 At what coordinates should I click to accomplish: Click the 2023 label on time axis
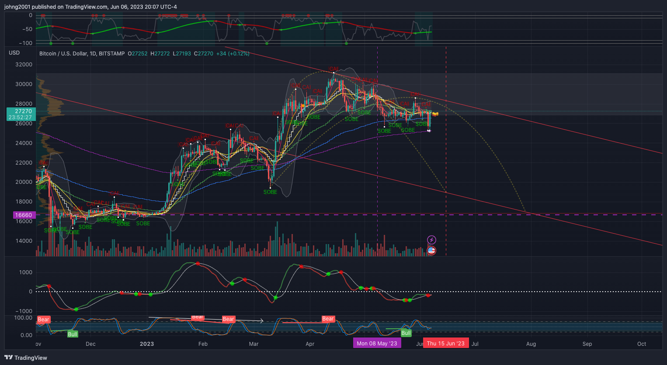147,344
